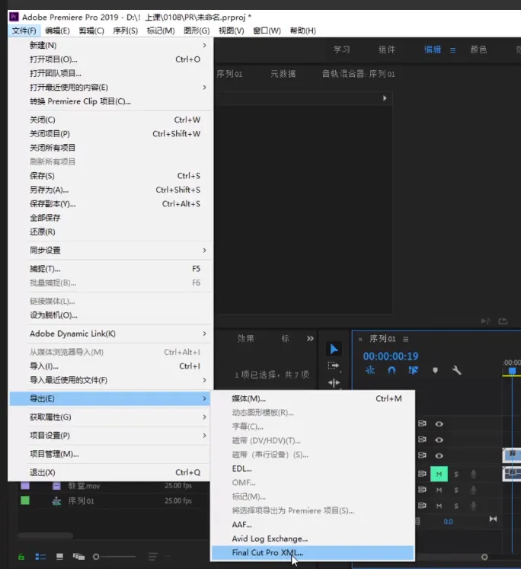Click the timeline timecode 00:00:00:19
This screenshot has height=569, width=521.
coord(391,356)
